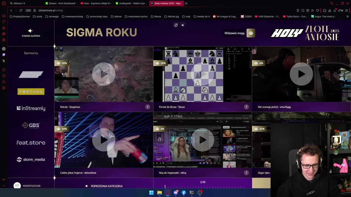The height and width of the screenshot is (197, 351).
Task: Play the Ciebie jebać frajerze - delordione clip
Action: click(x=104, y=140)
